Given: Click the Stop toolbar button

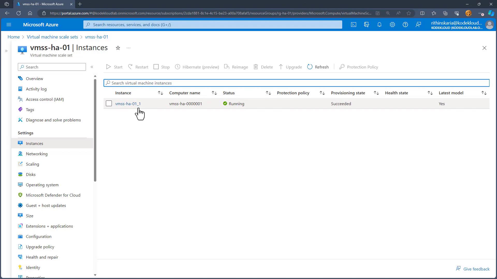Looking at the screenshot, I should click(x=162, y=67).
